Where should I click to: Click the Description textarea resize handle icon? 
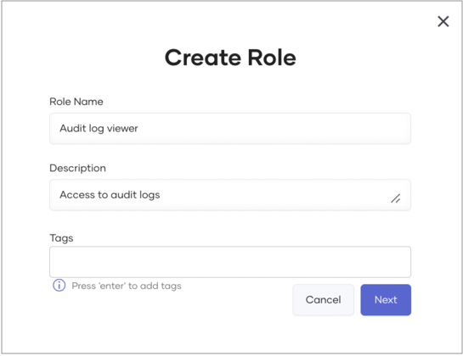pos(396,198)
